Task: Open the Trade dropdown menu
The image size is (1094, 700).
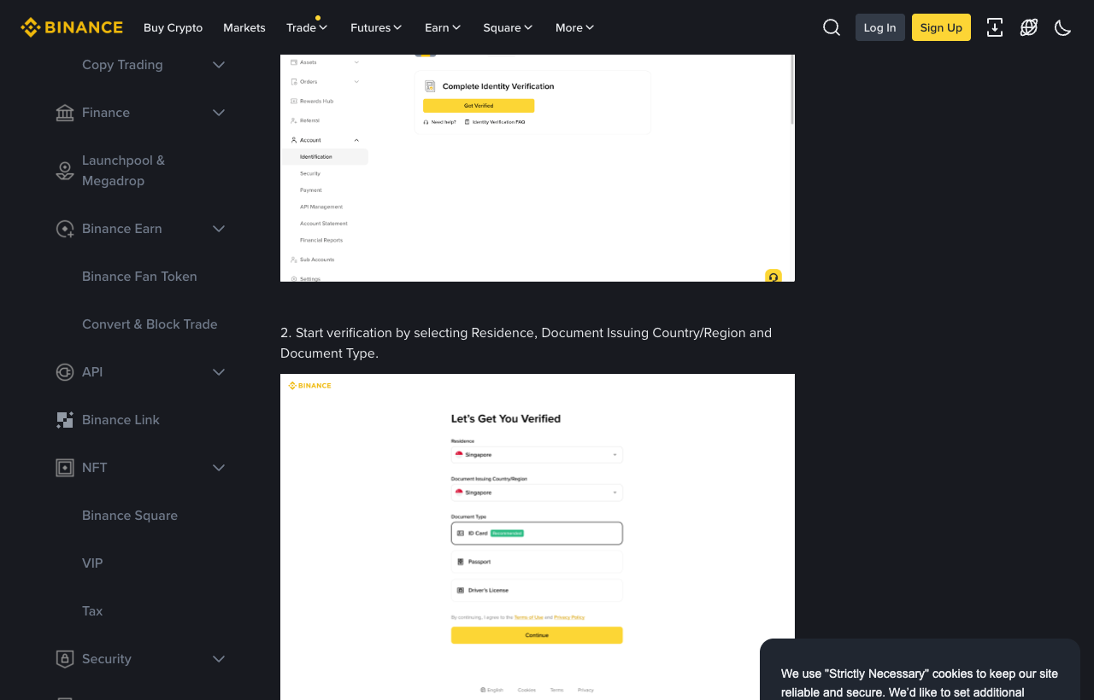Action: pos(307,27)
